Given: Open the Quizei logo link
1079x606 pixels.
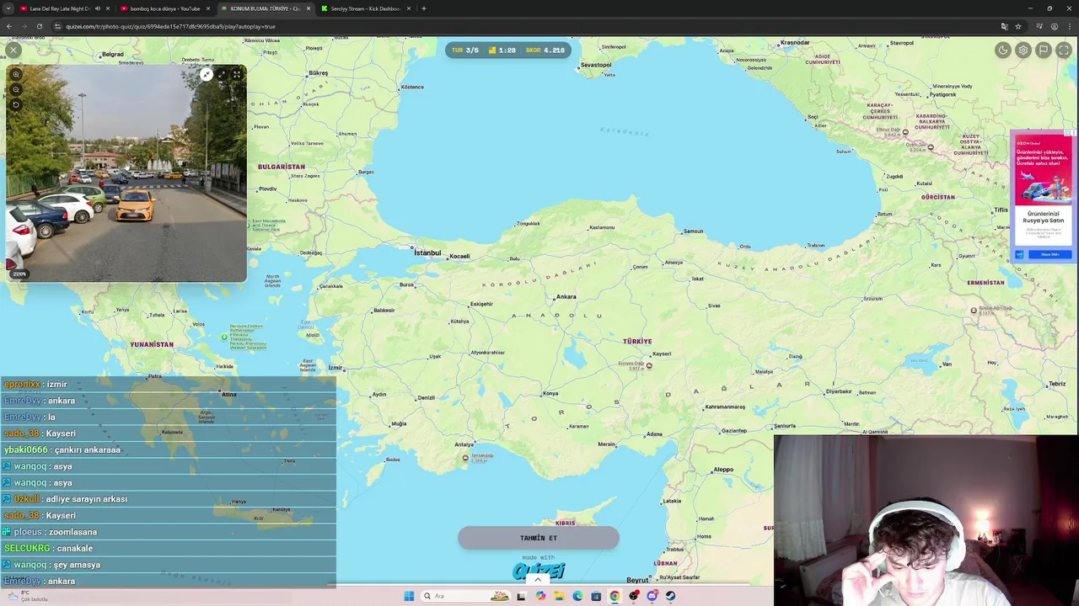Looking at the screenshot, I should pyautogui.click(x=539, y=570).
